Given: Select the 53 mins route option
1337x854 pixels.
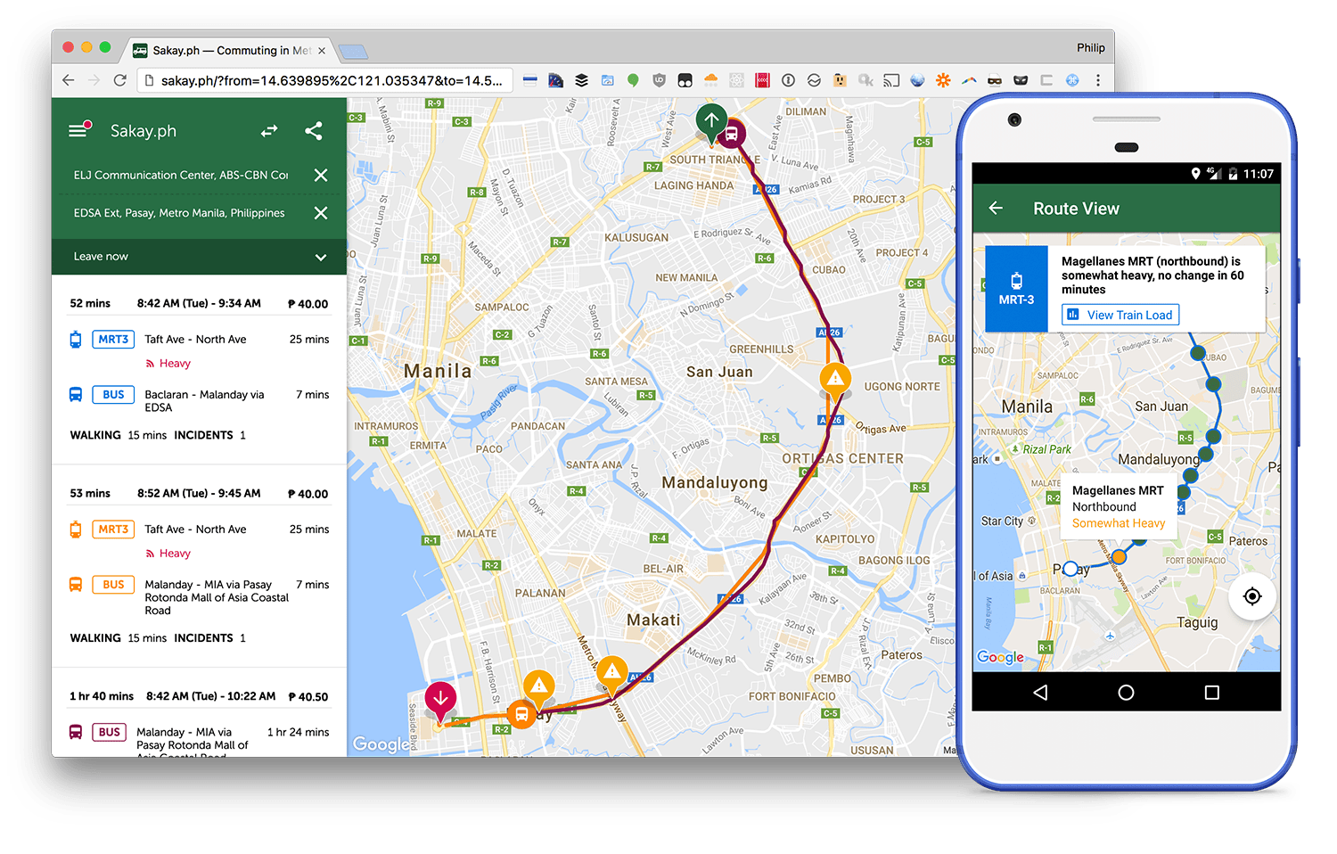Looking at the screenshot, I should (x=199, y=566).
